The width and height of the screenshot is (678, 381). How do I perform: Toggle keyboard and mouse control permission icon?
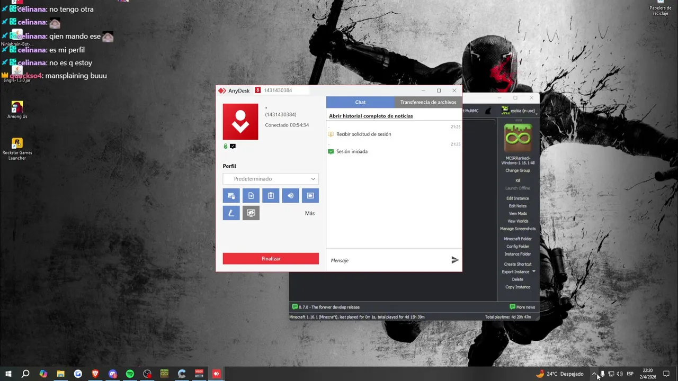click(231, 196)
